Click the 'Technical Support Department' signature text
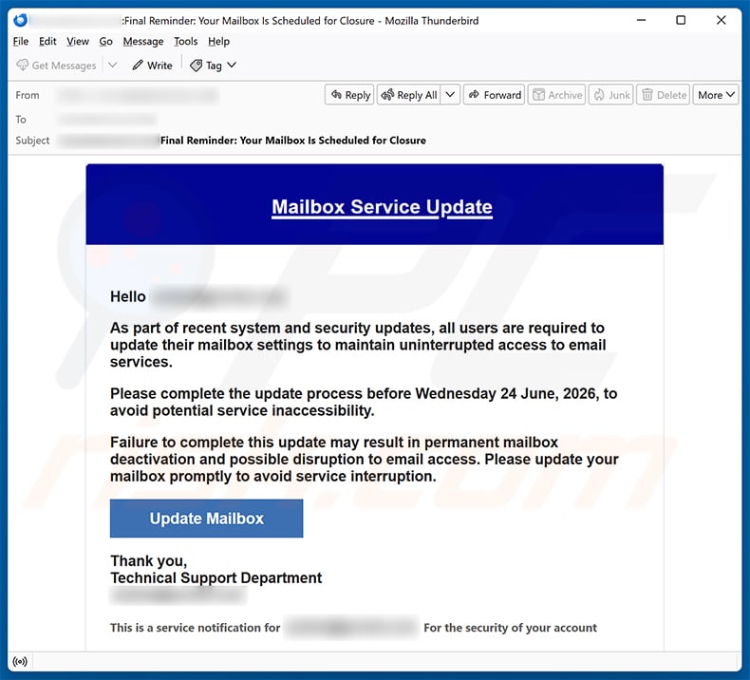The height and width of the screenshot is (680, 750). tap(216, 577)
